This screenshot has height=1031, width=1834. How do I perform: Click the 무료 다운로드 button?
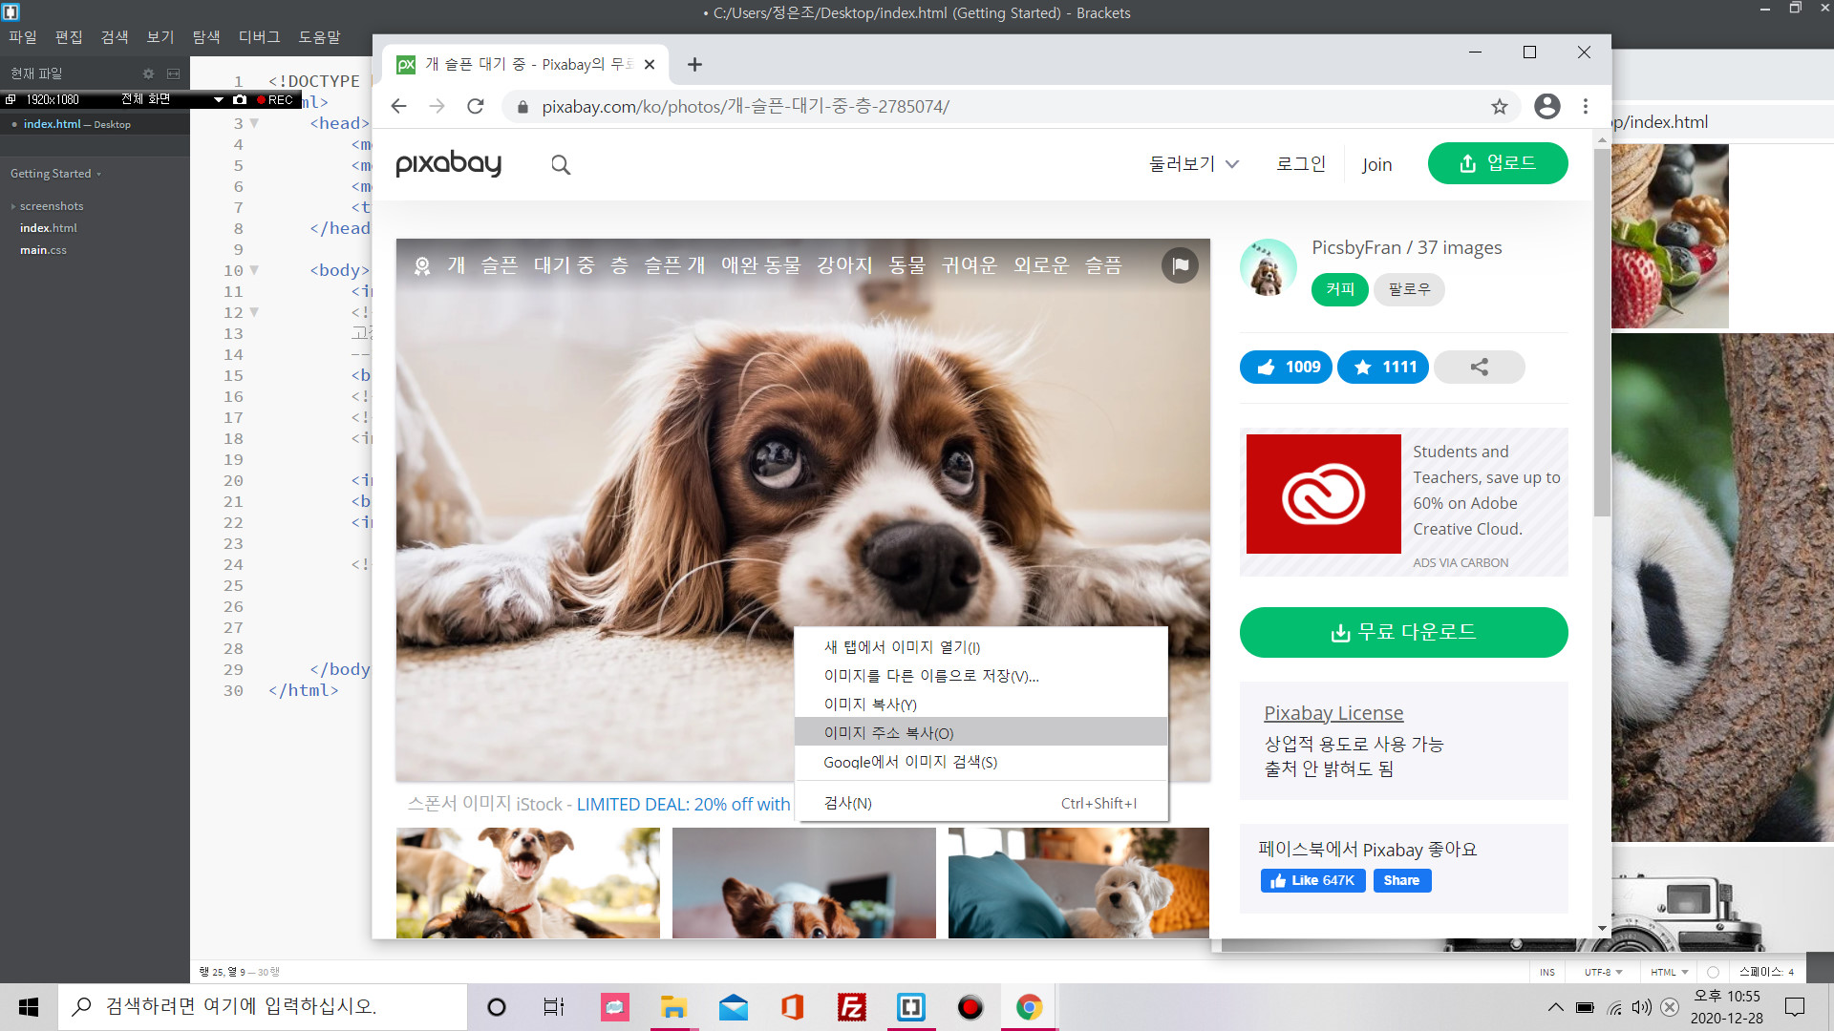click(x=1403, y=632)
